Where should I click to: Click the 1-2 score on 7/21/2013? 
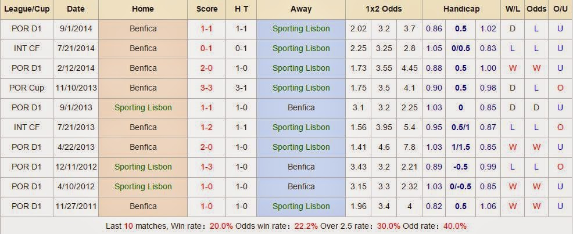tap(206, 127)
